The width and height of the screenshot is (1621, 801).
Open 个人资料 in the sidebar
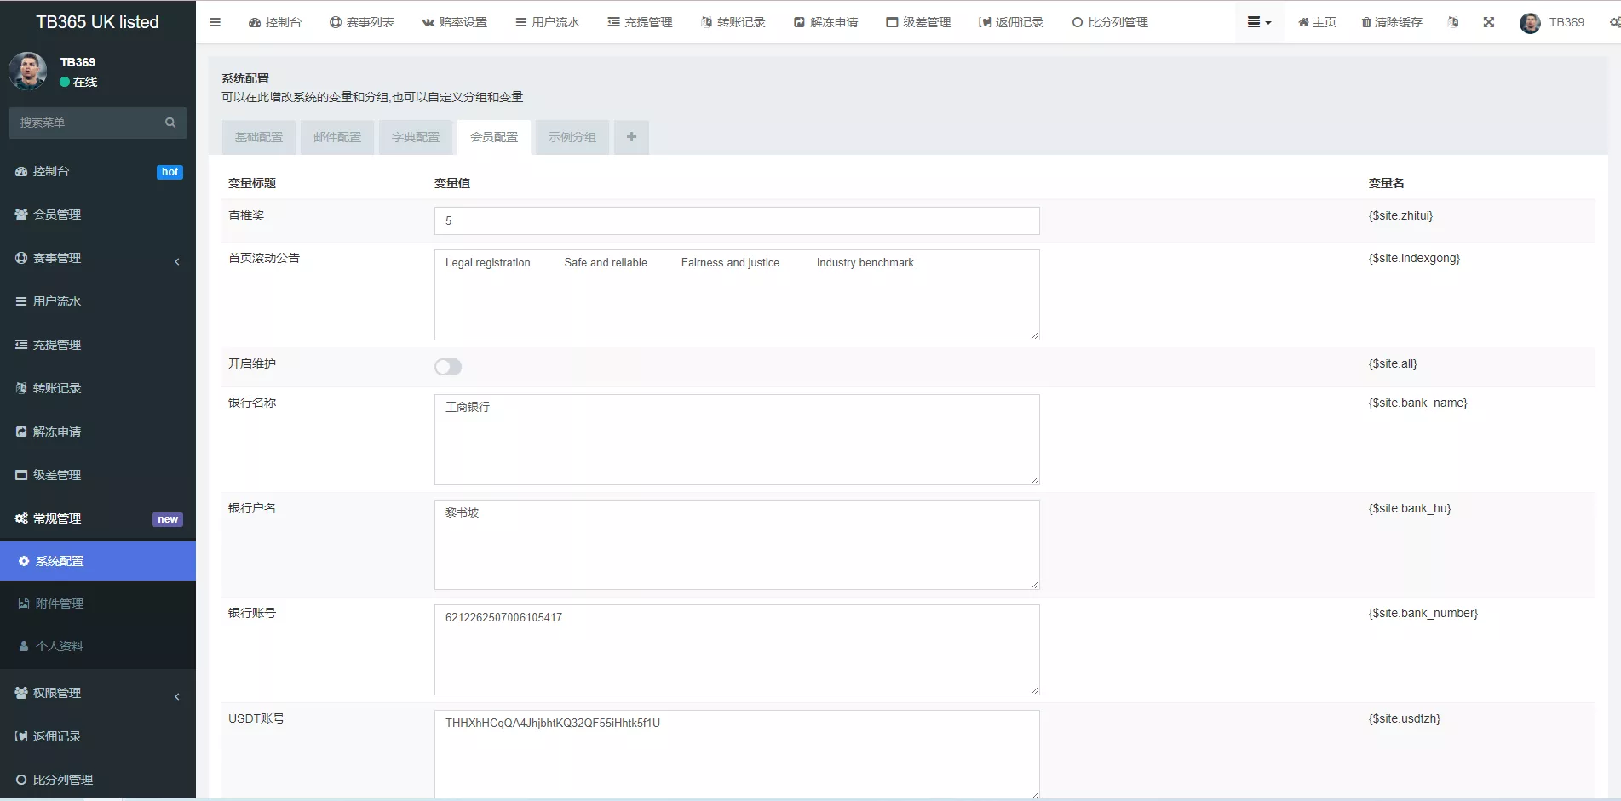58,646
